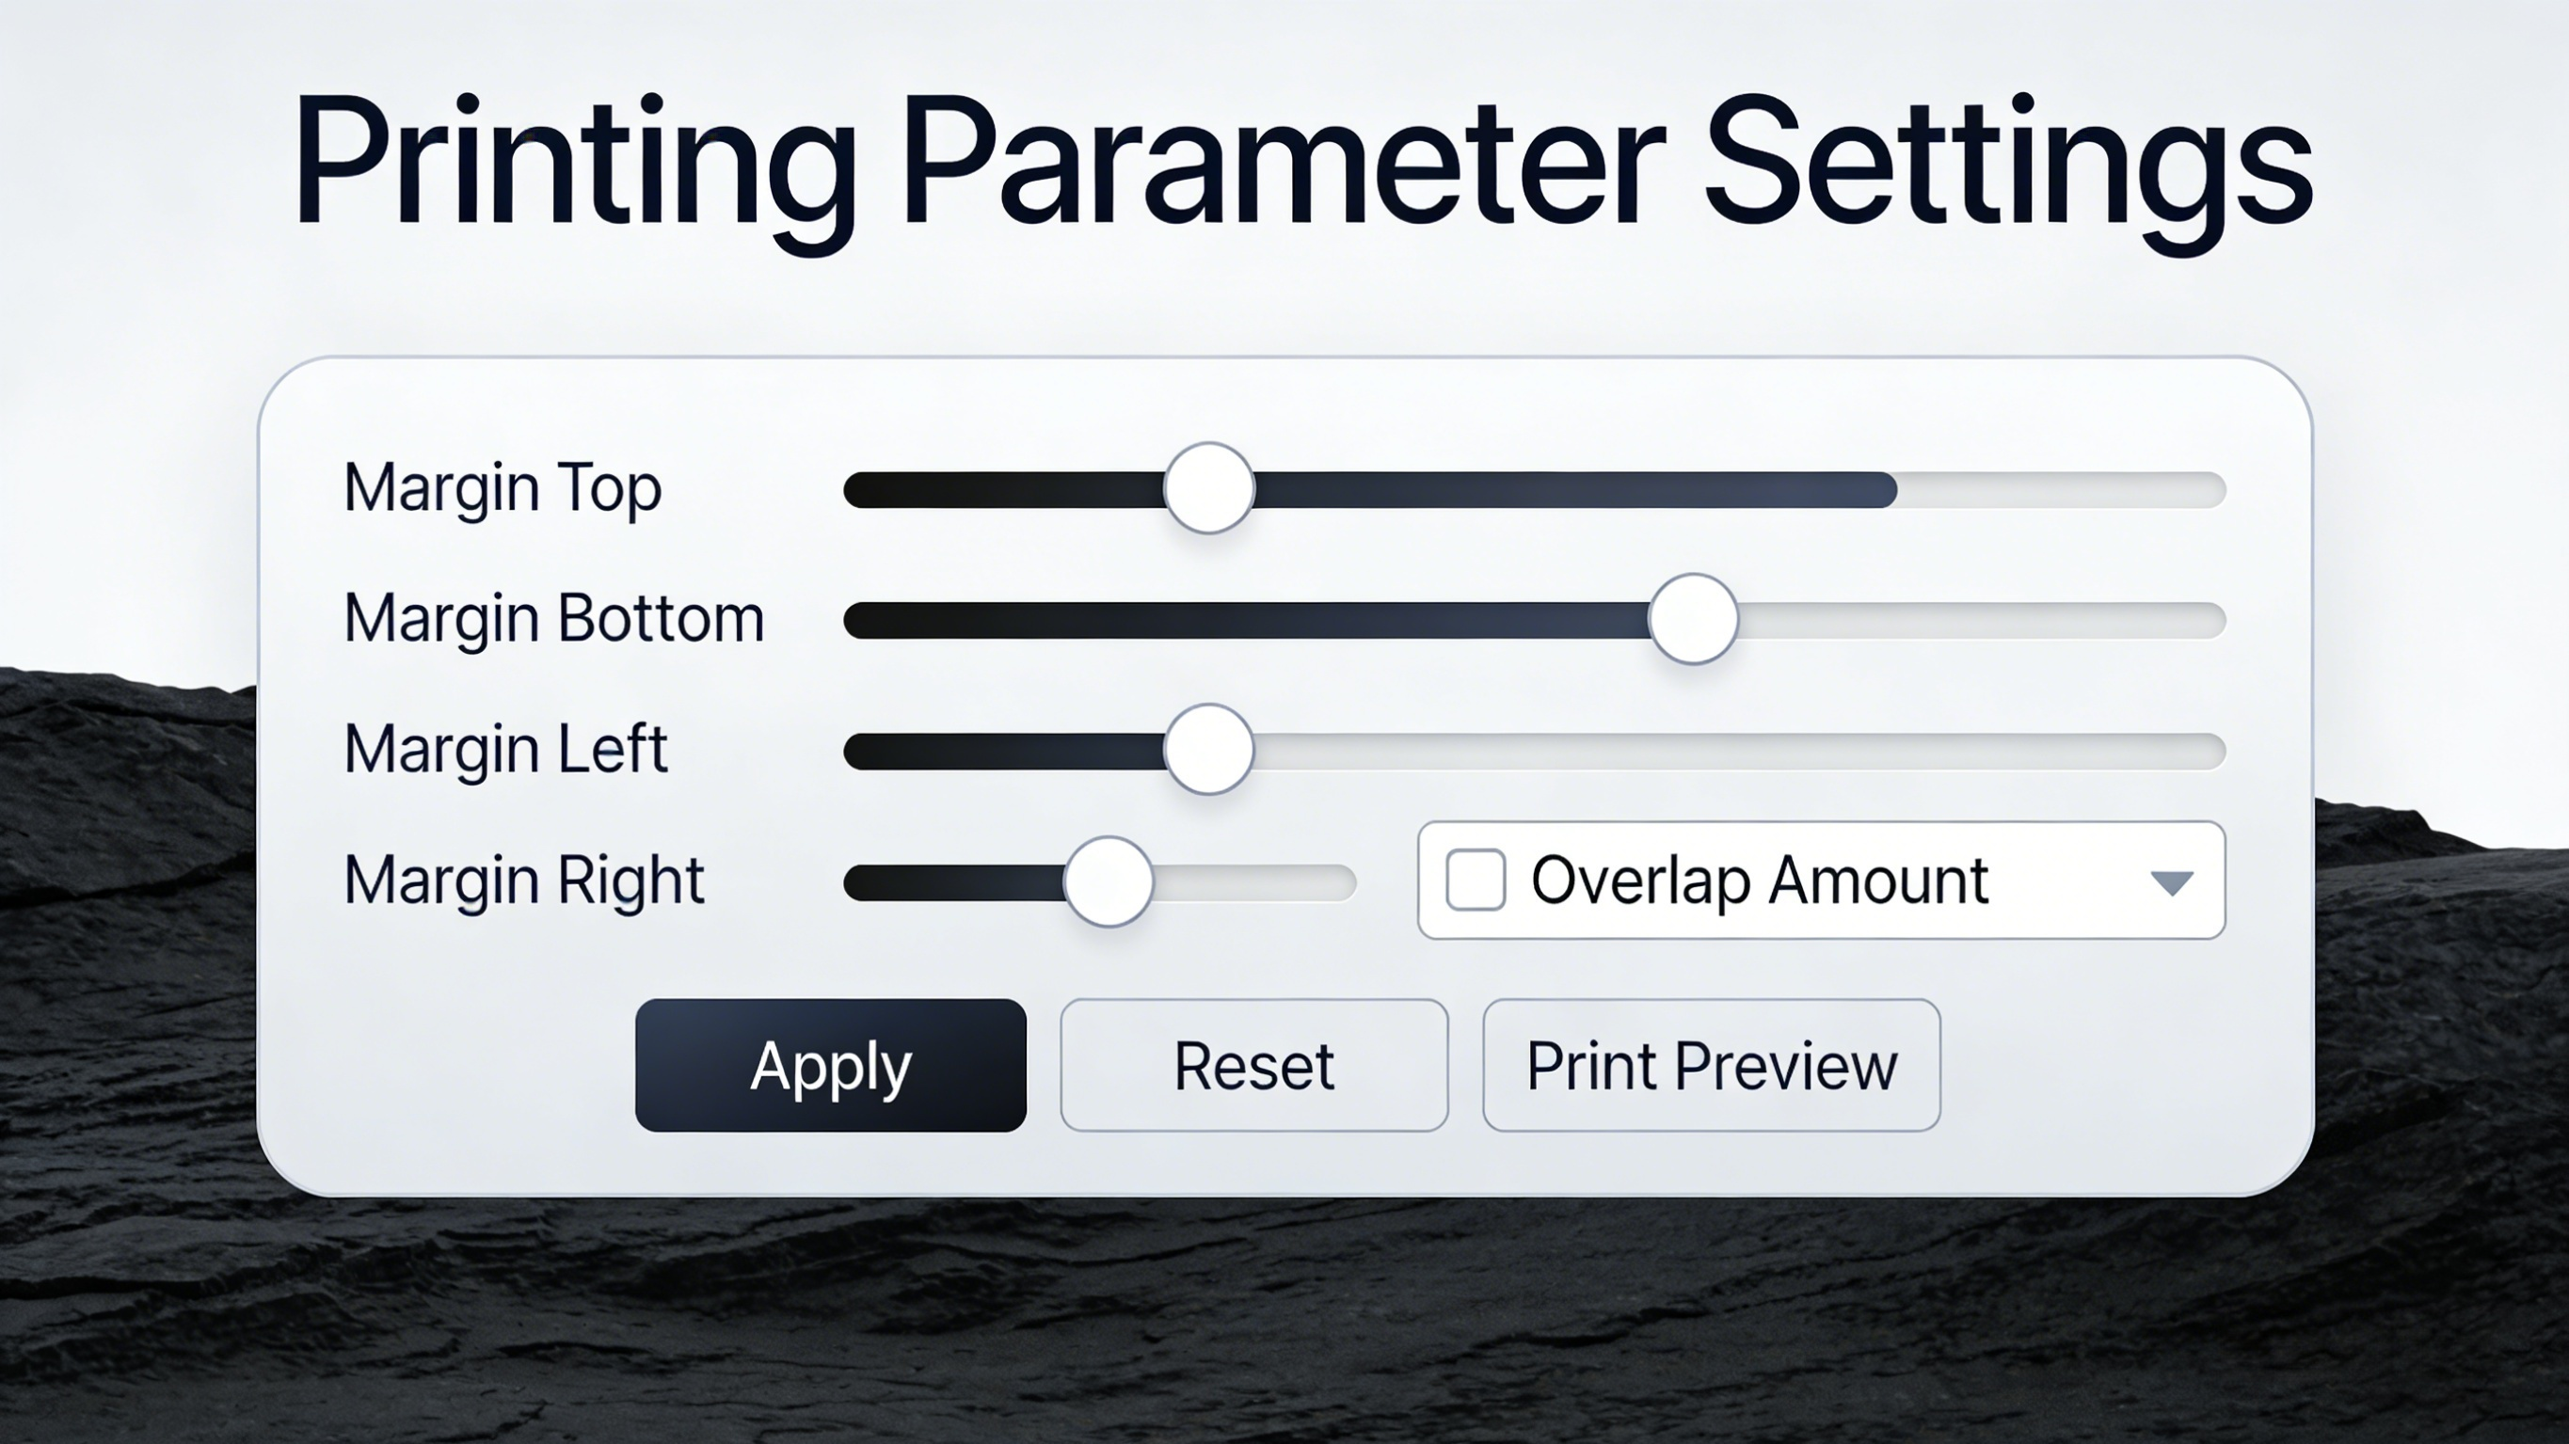The width and height of the screenshot is (2569, 1444).
Task: Click the Margin Right label
Action: point(523,881)
